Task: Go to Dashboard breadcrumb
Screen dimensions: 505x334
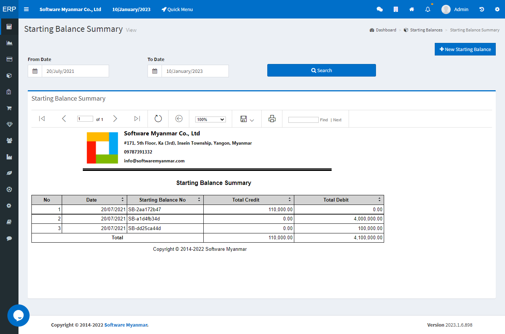Action: coord(383,30)
